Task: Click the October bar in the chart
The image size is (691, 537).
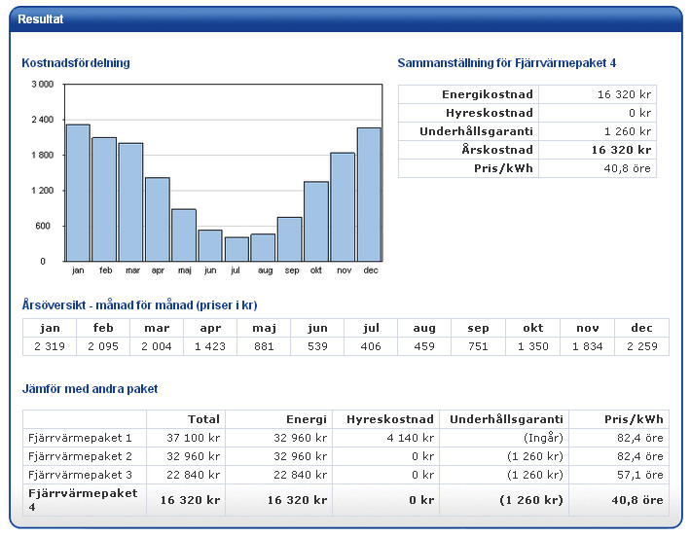Action: point(316,221)
